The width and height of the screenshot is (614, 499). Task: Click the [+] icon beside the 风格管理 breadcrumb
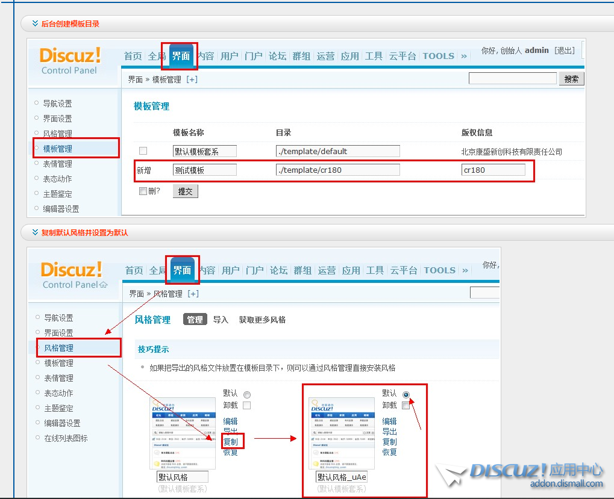tap(193, 294)
